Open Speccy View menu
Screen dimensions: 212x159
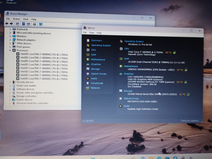92,33
